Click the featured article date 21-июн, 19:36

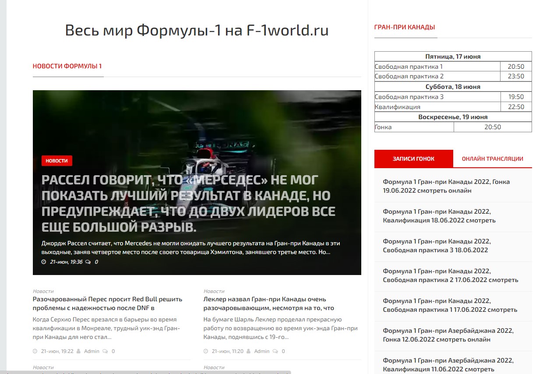[66, 262]
